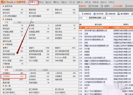This screenshot has height=95, width=133.
Task: Click the 条件选股 page icon
Action: click(x=90, y=6)
